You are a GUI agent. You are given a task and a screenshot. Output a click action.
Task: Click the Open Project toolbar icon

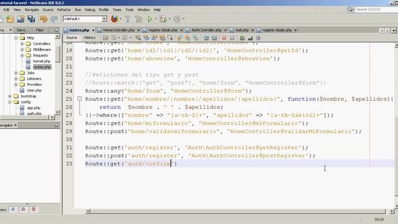(x=21, y=19)
